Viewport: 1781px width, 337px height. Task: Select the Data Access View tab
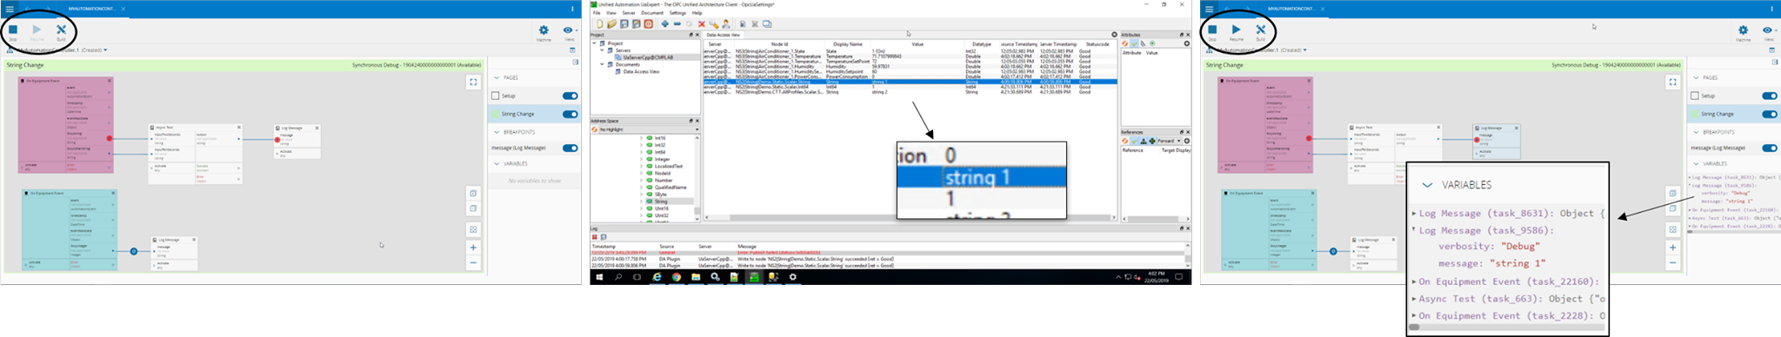[723, 35]
